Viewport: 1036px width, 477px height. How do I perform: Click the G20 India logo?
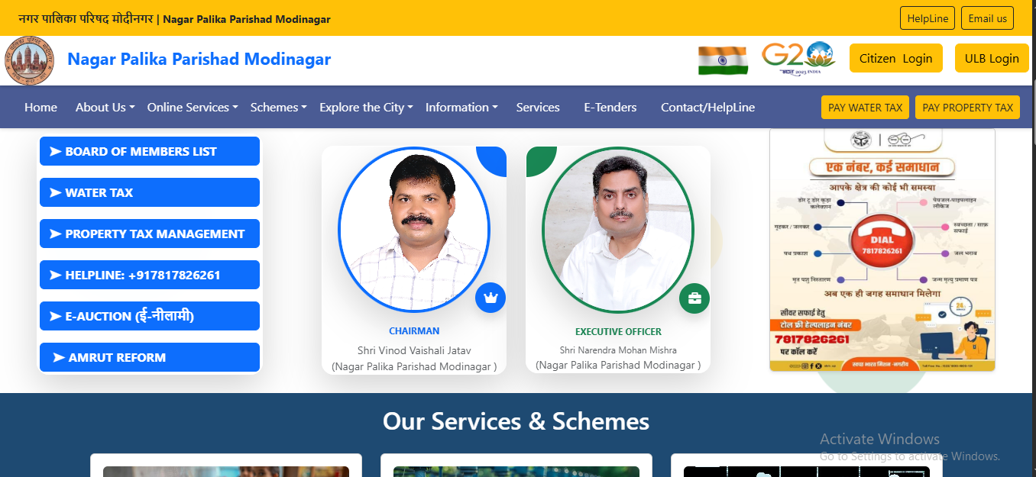click(x=798, y=59)
